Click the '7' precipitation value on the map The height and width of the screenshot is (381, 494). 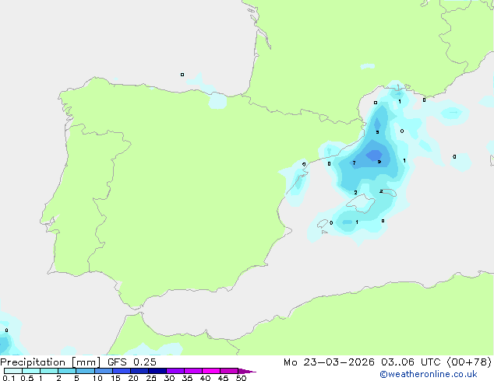pyautogui.click(x=354, y=163)
